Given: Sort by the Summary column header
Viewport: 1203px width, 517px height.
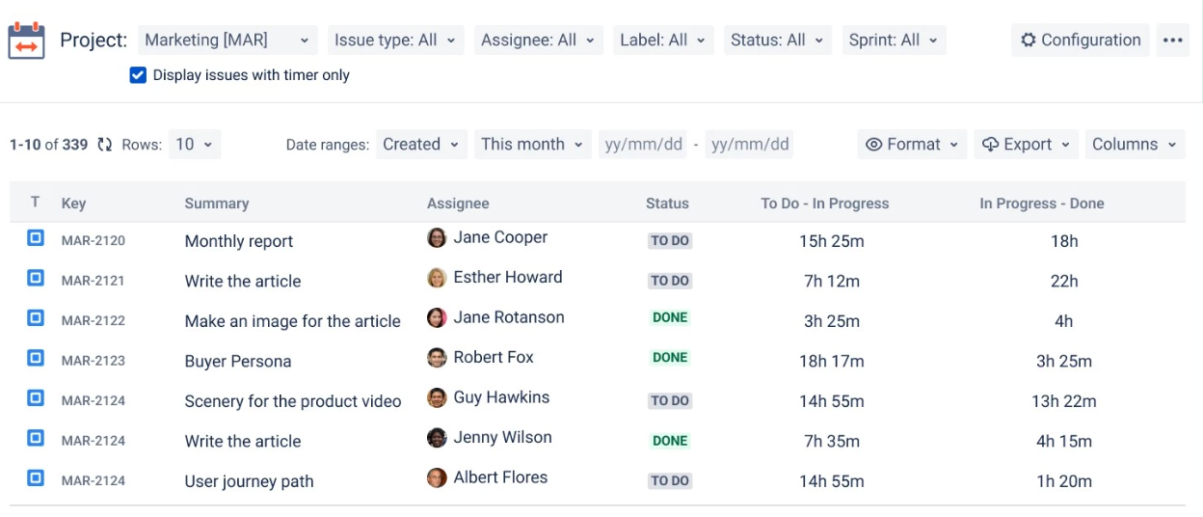Looking at the screenshot, I should point(217,204).
